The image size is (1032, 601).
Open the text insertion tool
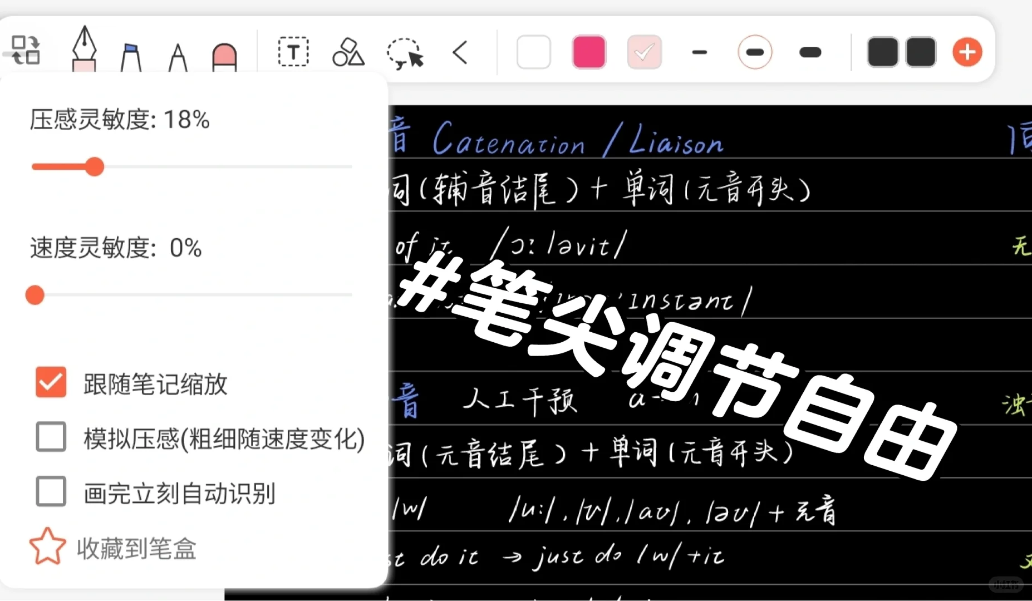click(292, 52)
